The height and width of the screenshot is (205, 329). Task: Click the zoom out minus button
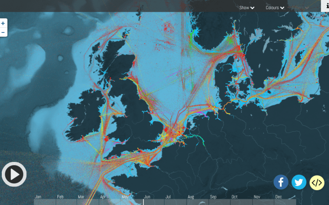[x=3, y=32]
